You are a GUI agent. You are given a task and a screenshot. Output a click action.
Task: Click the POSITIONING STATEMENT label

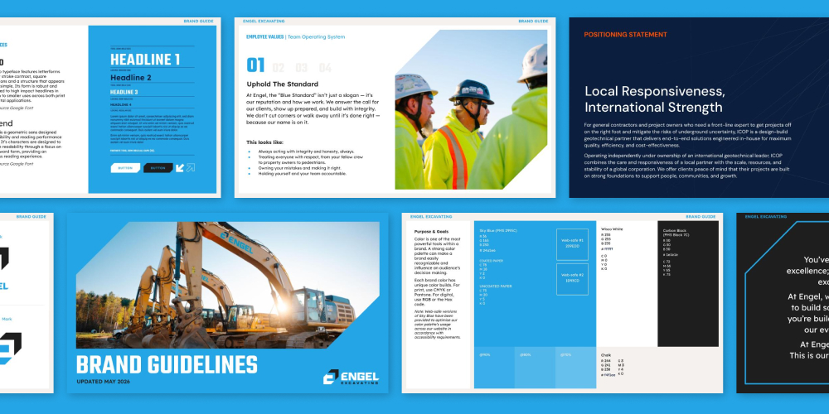[625, 35]
